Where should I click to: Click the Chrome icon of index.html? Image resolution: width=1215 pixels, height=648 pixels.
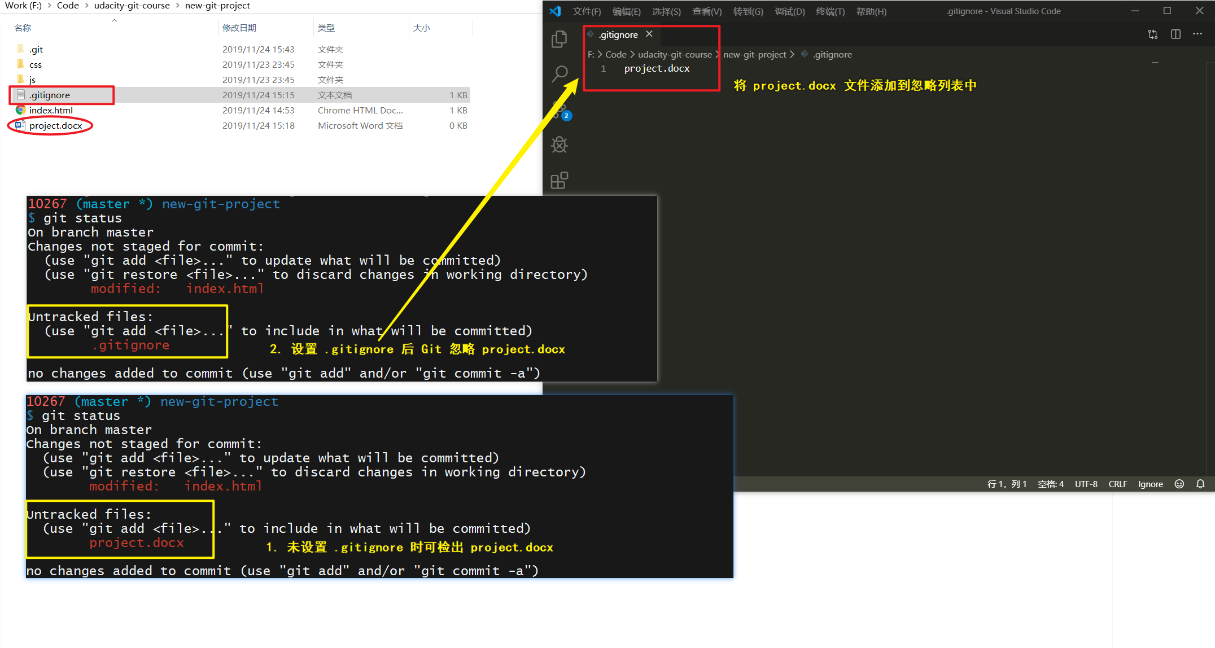click(20, 110)
